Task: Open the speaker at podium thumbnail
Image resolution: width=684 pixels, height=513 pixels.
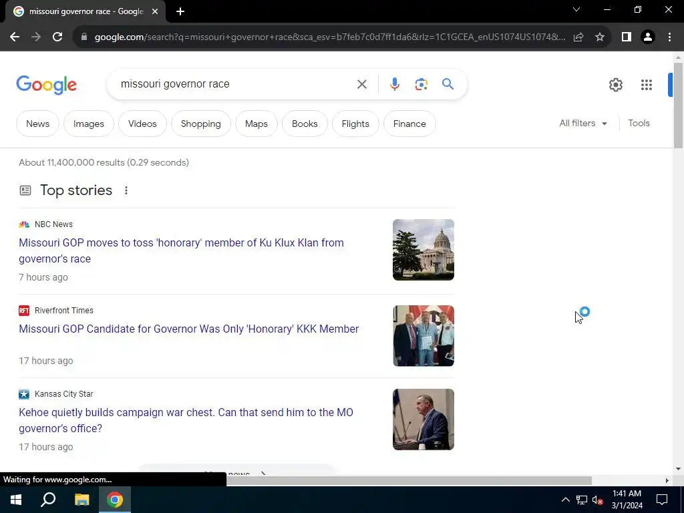Action: 423,419
